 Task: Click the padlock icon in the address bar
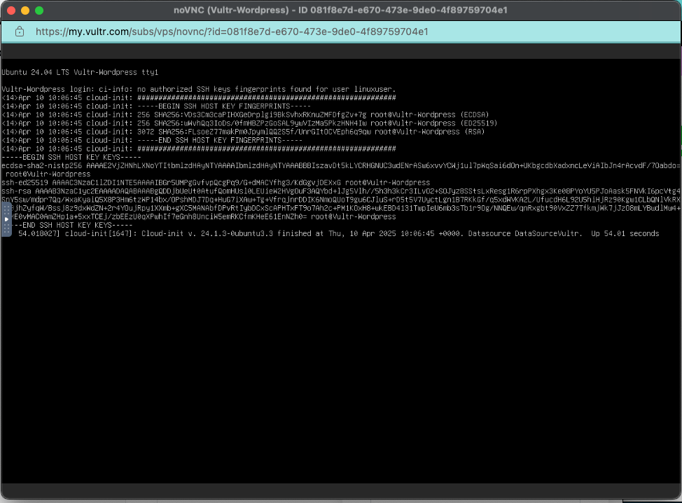click(x=20, y=32)
